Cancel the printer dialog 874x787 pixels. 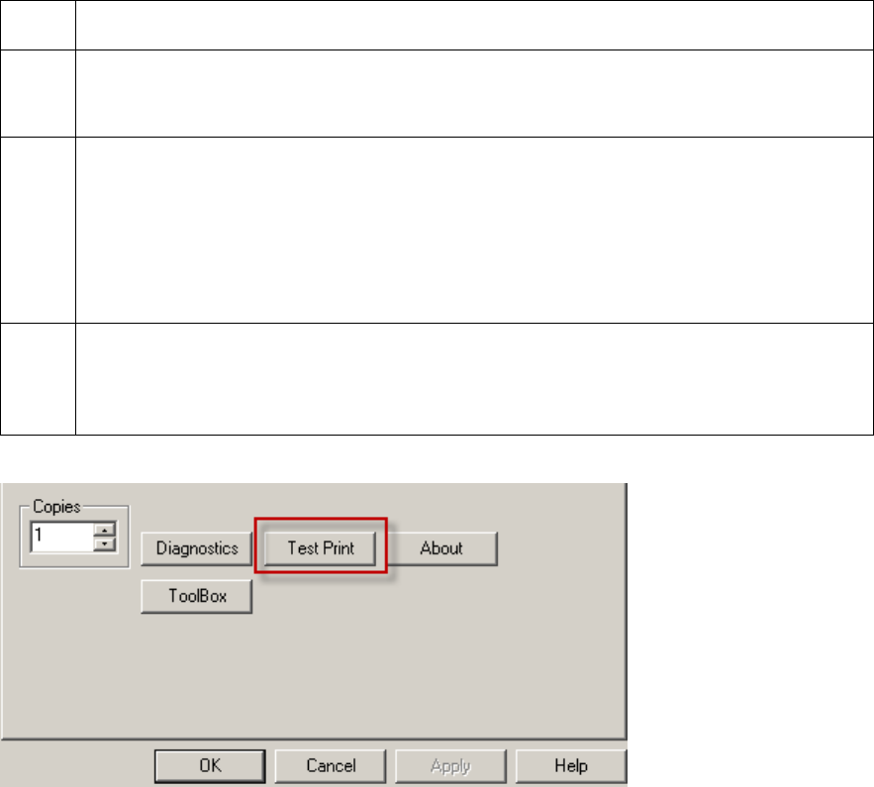tap(331, 766)
